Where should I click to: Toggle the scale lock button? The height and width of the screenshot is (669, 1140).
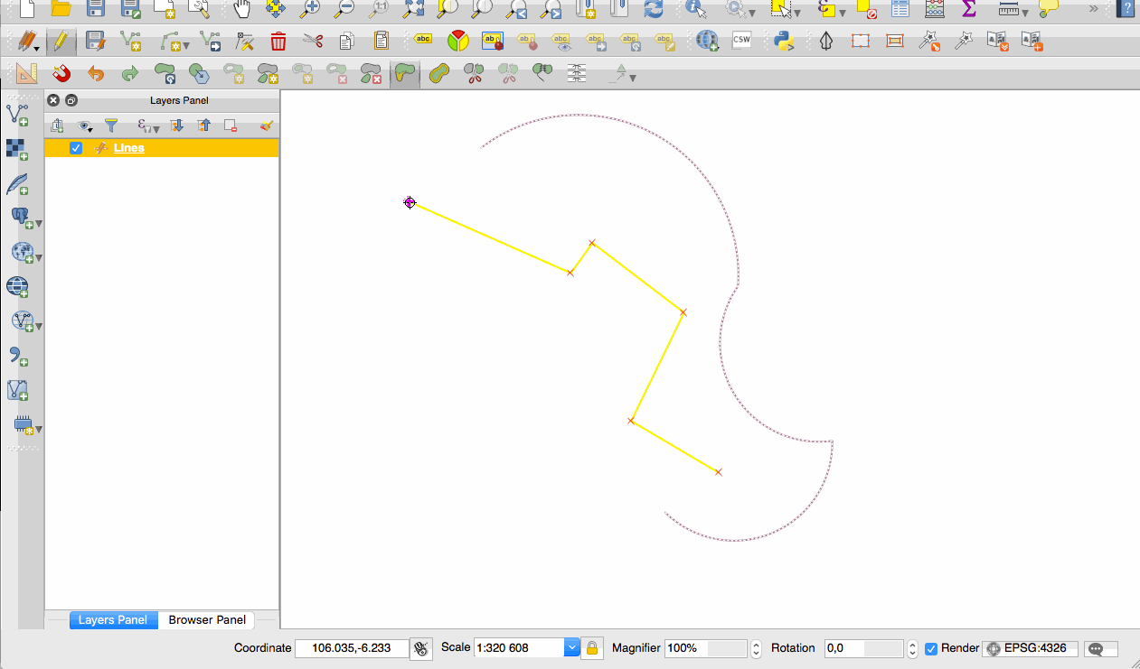[592, 648]
